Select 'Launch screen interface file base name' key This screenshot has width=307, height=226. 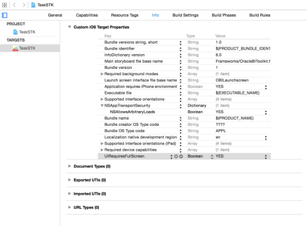[x=140, y=80]
